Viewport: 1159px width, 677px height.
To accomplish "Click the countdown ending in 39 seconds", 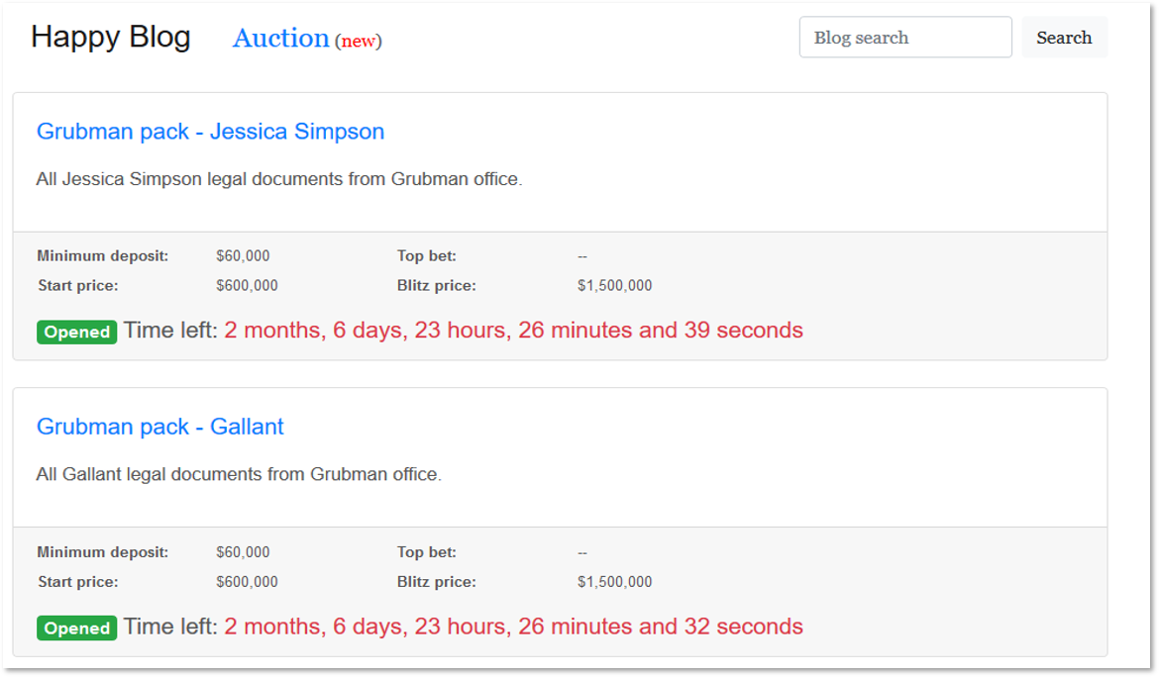I will click(513, 331).
